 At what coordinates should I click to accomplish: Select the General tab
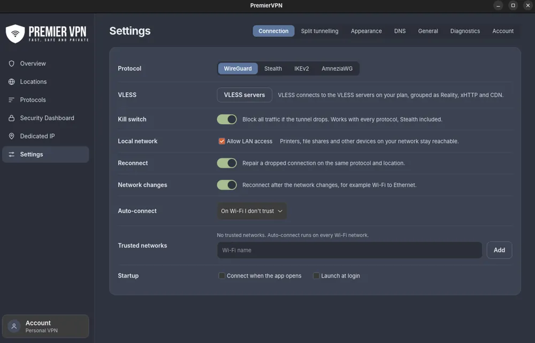tap(428, 31)
